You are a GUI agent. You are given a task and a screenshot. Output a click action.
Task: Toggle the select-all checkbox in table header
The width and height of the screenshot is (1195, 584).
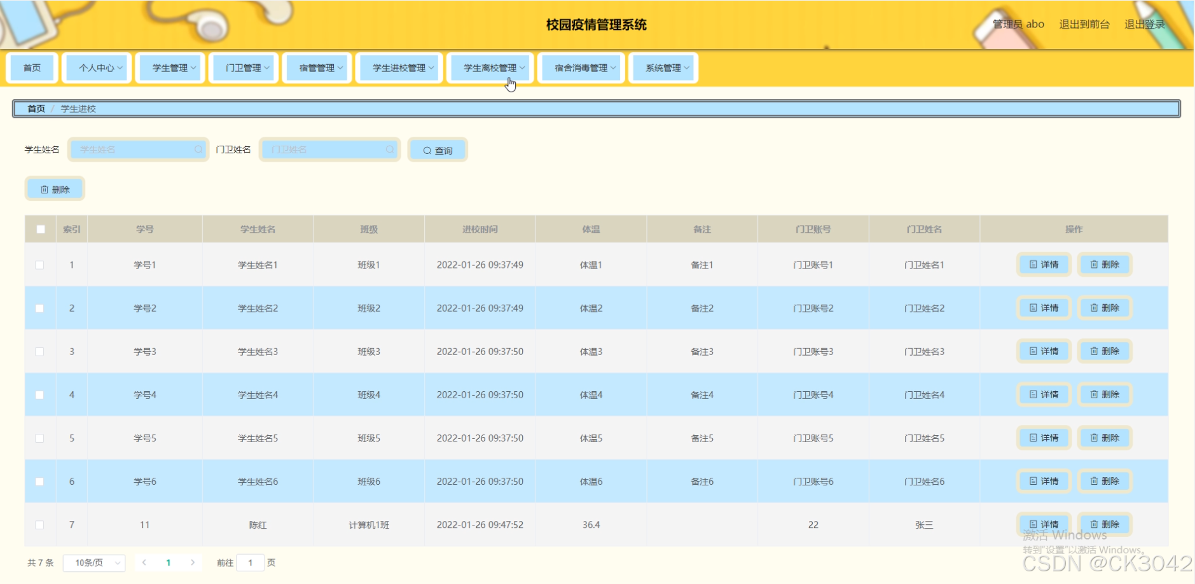click(x=41, y=229)
